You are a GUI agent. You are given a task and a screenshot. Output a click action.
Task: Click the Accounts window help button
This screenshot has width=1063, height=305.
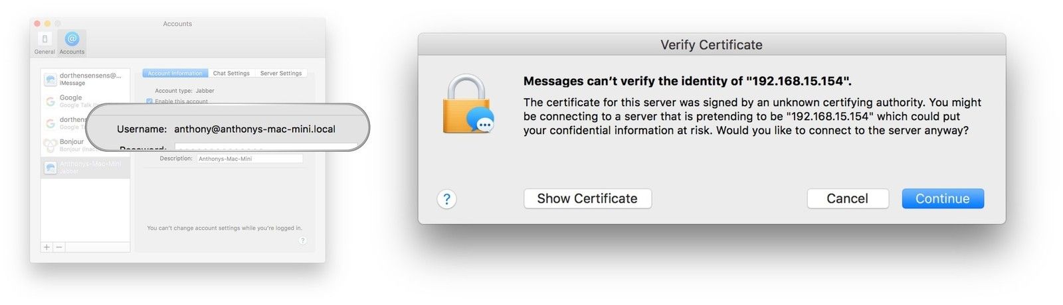pos(302,240)
